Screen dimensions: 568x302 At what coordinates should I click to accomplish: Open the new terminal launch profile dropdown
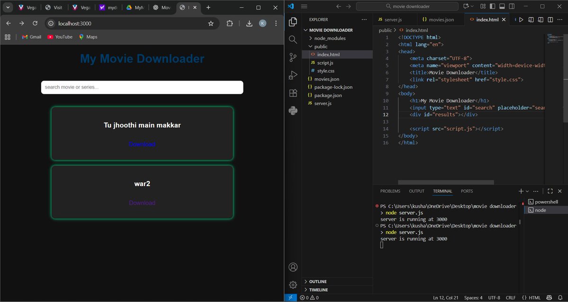[x=527, y=191]
